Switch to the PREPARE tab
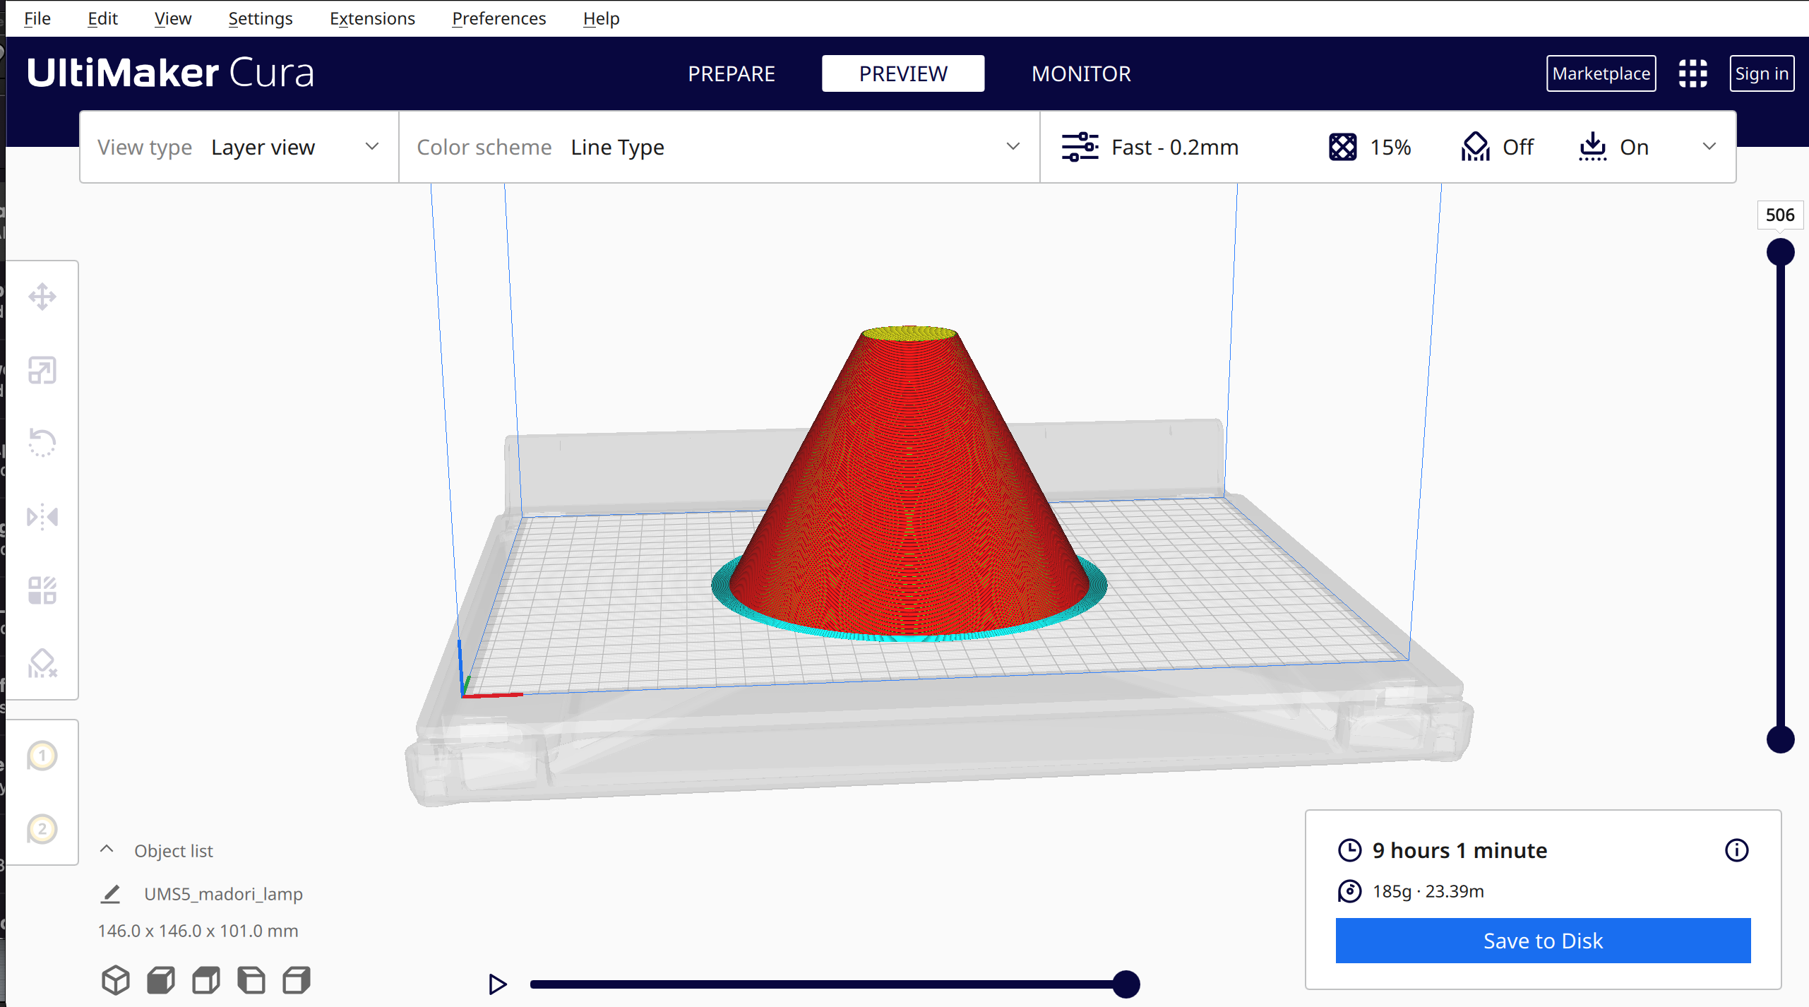The height and width of the screenshot is (1007, 1809). point(732,73)
